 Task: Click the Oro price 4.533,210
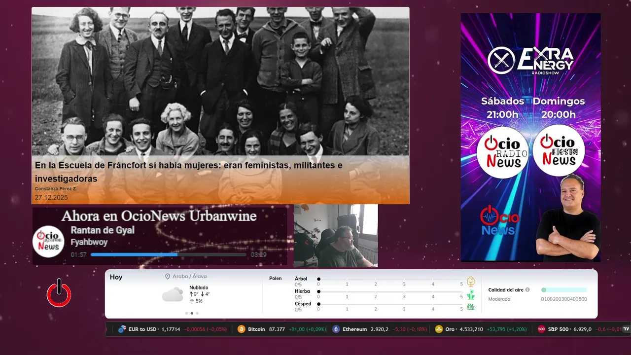click(x=471, y=329)
